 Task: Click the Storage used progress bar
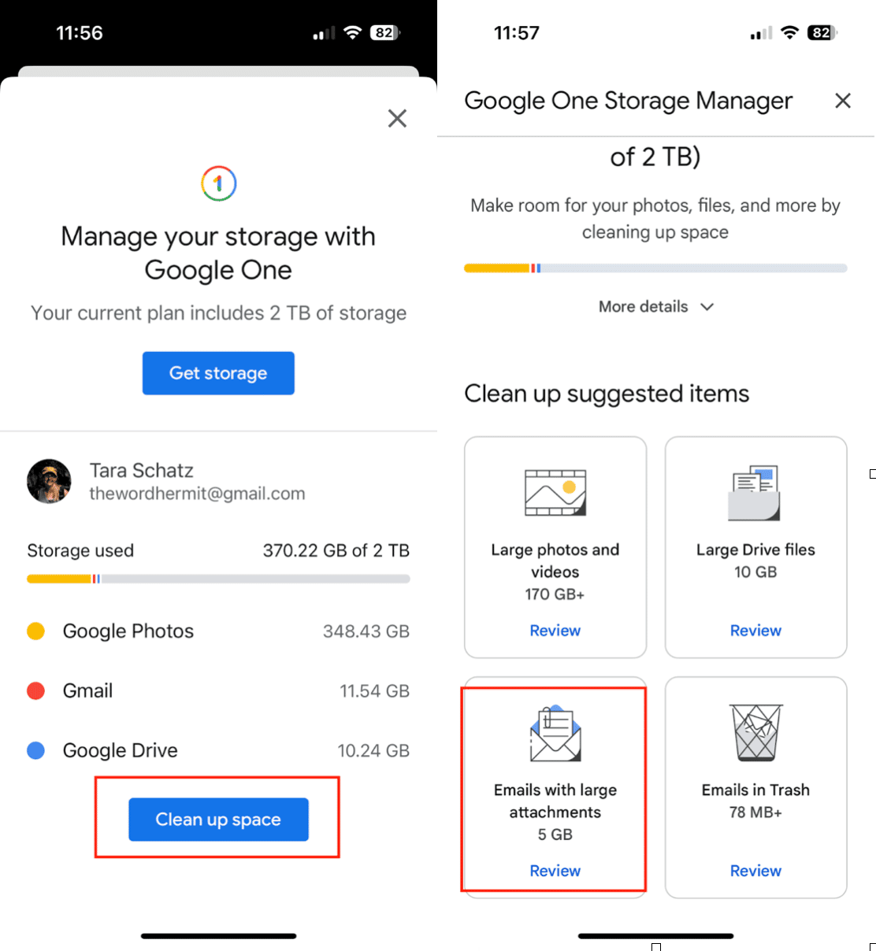click(x=218, y=579)
